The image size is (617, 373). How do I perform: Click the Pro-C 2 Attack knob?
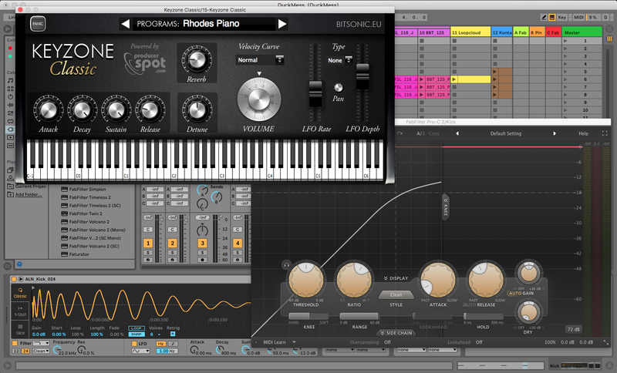tap(438, 280)
